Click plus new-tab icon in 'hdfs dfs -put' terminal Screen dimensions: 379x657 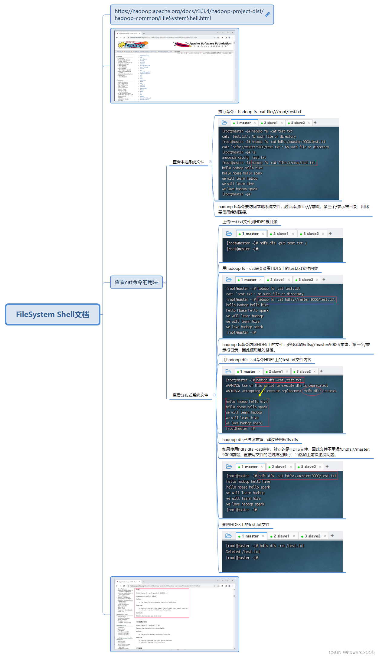(330, 233)
